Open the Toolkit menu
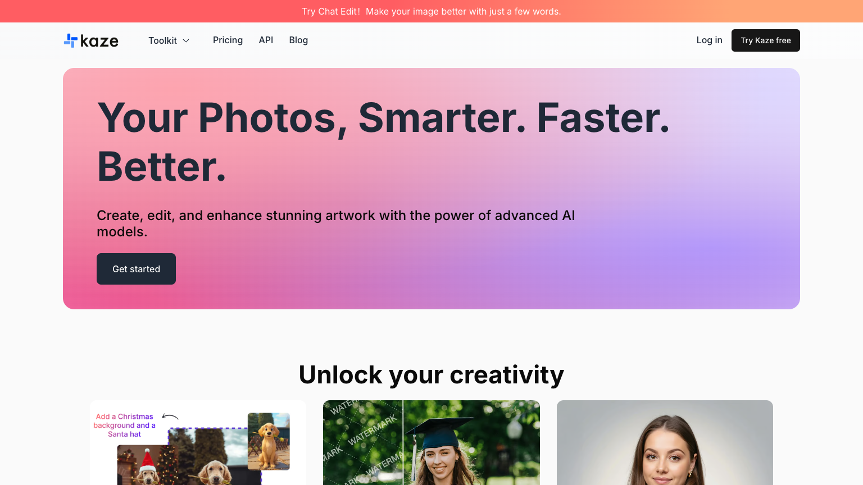The width and height of the screenshot is (863, 485). pos(169,40)
